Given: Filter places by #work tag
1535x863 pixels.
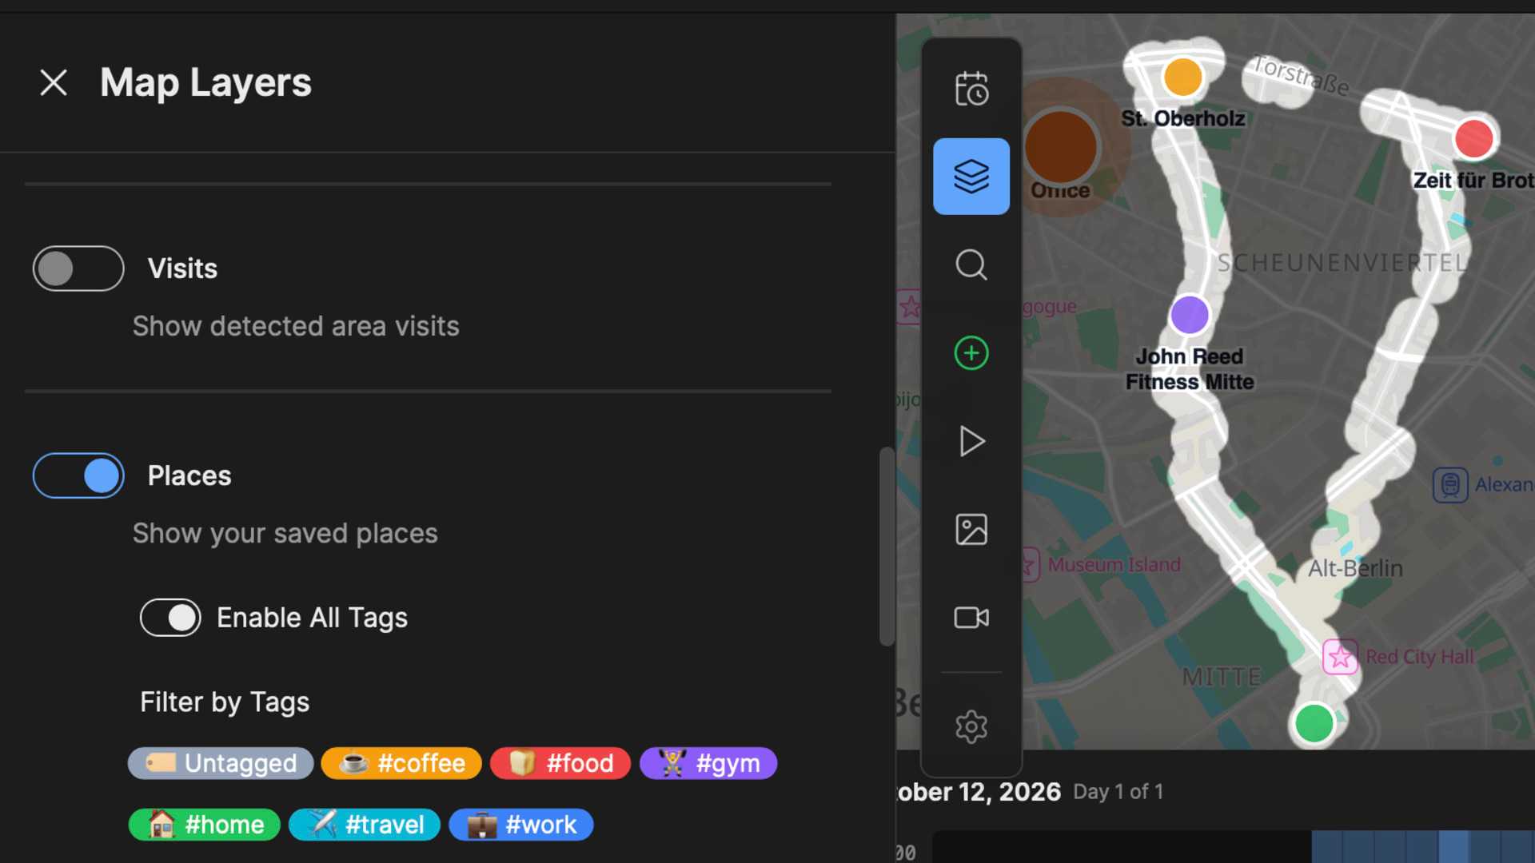Looking at the screenshot, I should tap(521, 825).
